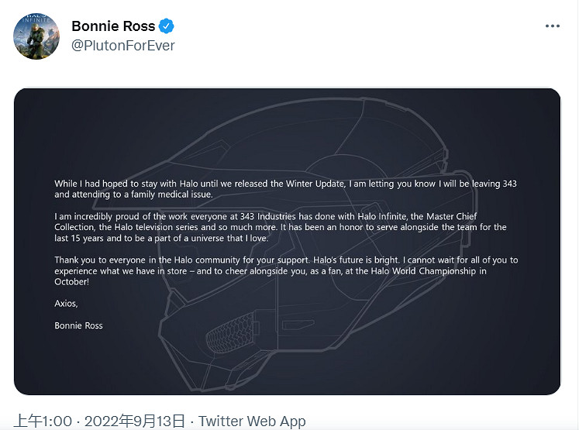Open the Twitter Web App source link

252,421
